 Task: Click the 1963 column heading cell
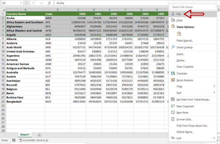[125, 14]
